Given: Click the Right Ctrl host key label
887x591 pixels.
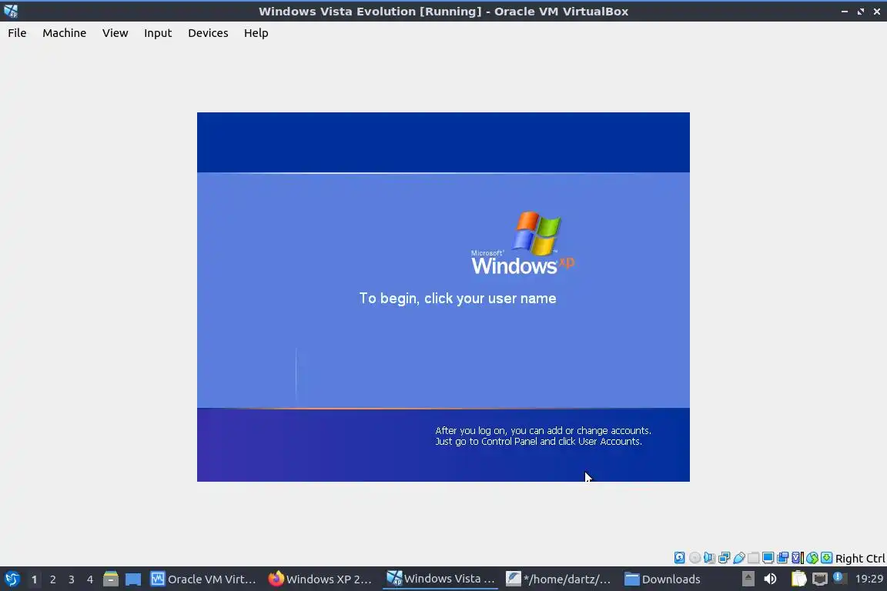Looking at the screenshot, I should pyautogui.click(x=860, y=558).
